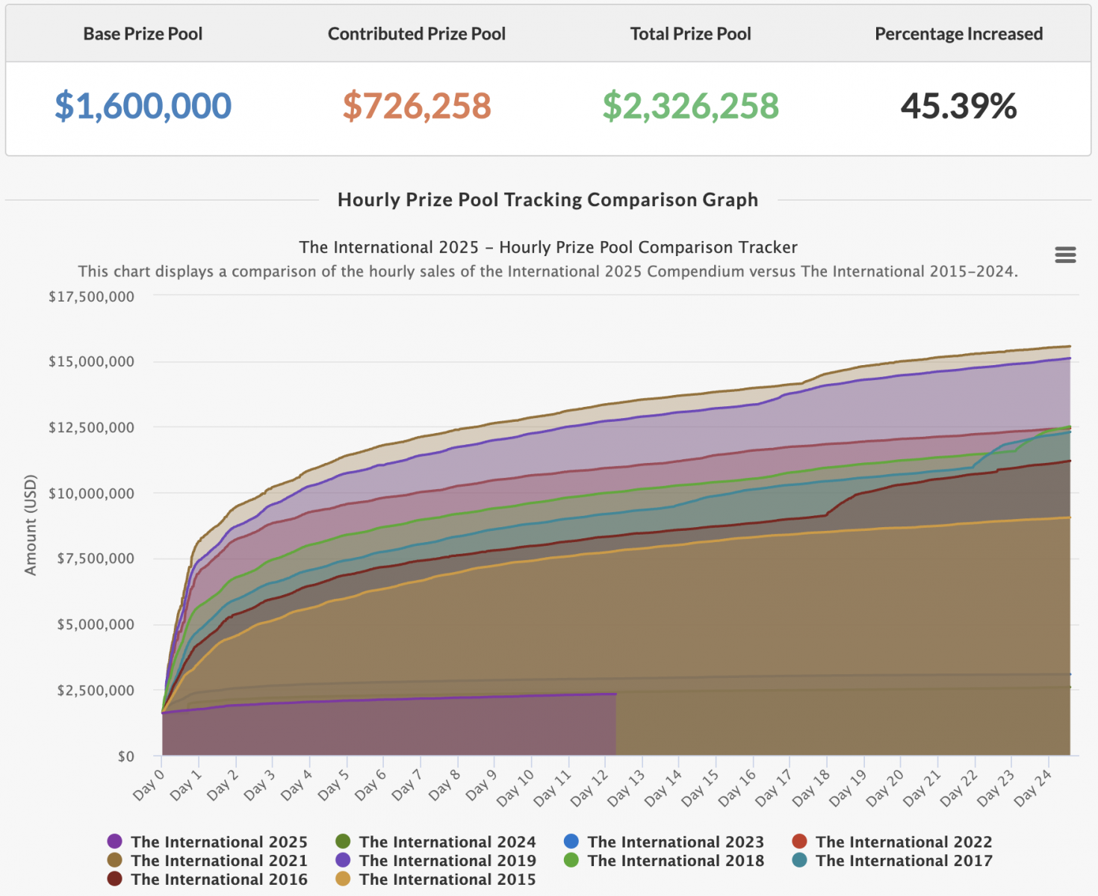Image resolution: width=1098 pixels, height=896 pixels.
Task: Open the chart hamburger context menu
Action: pyautogui.click(x=1065, y=255)
